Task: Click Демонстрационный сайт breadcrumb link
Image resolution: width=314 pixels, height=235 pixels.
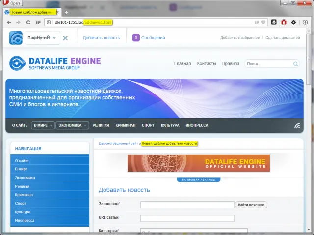Action: (x=118, y=143)
